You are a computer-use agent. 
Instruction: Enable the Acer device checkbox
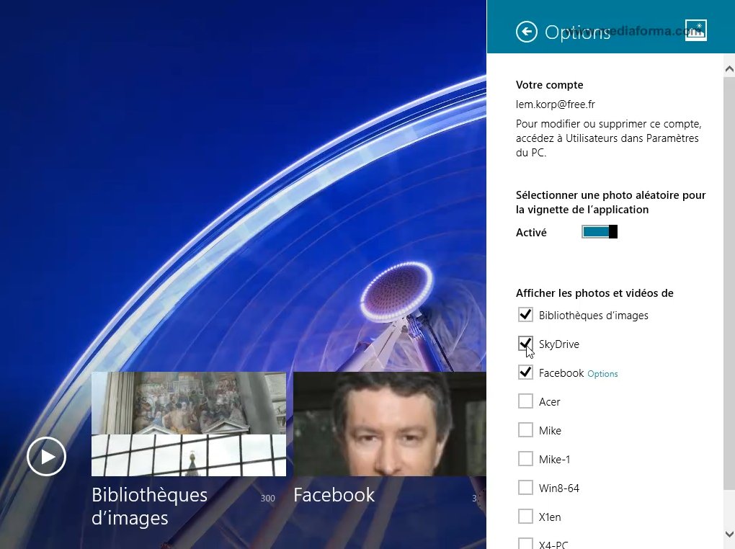click(x=525, y=401)
